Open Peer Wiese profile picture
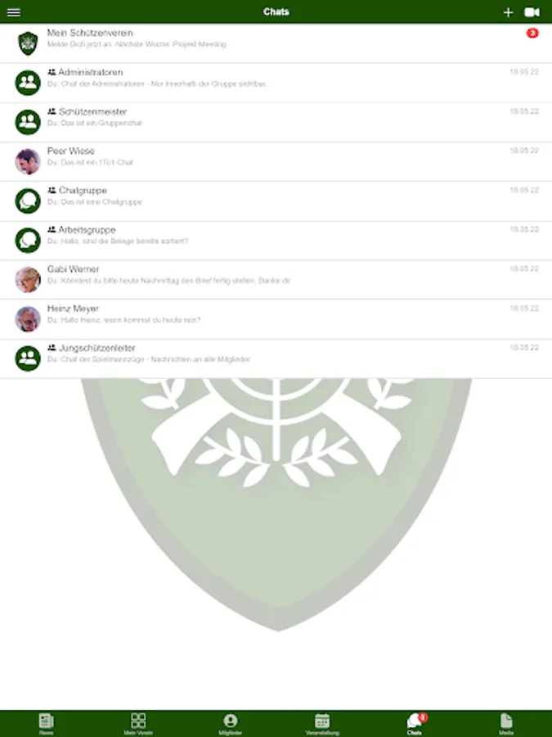This screenshot has width=552, height=737. (x=28, y=161)
